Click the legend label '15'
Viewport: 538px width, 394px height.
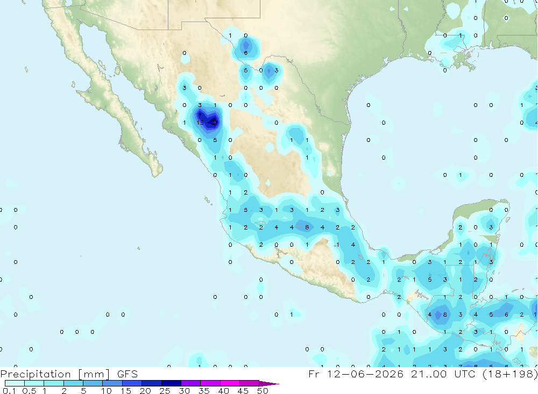point(126,391)
